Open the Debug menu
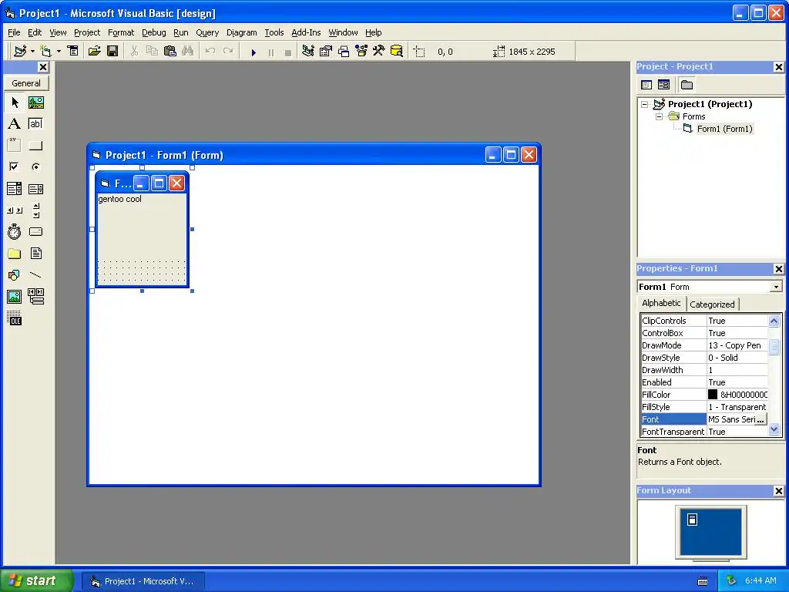 [x=154, y=32]
